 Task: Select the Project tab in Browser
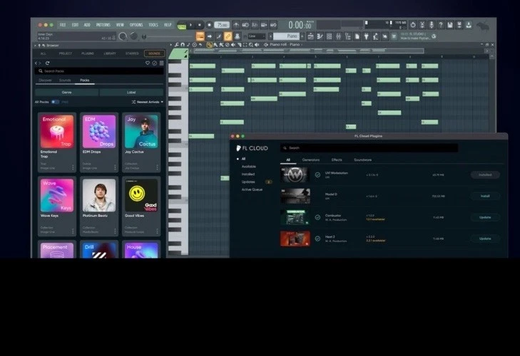66,53
